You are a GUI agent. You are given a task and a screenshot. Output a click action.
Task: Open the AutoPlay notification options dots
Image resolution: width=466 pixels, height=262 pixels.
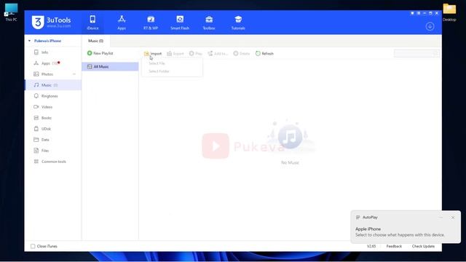click(x=441, y=218)
